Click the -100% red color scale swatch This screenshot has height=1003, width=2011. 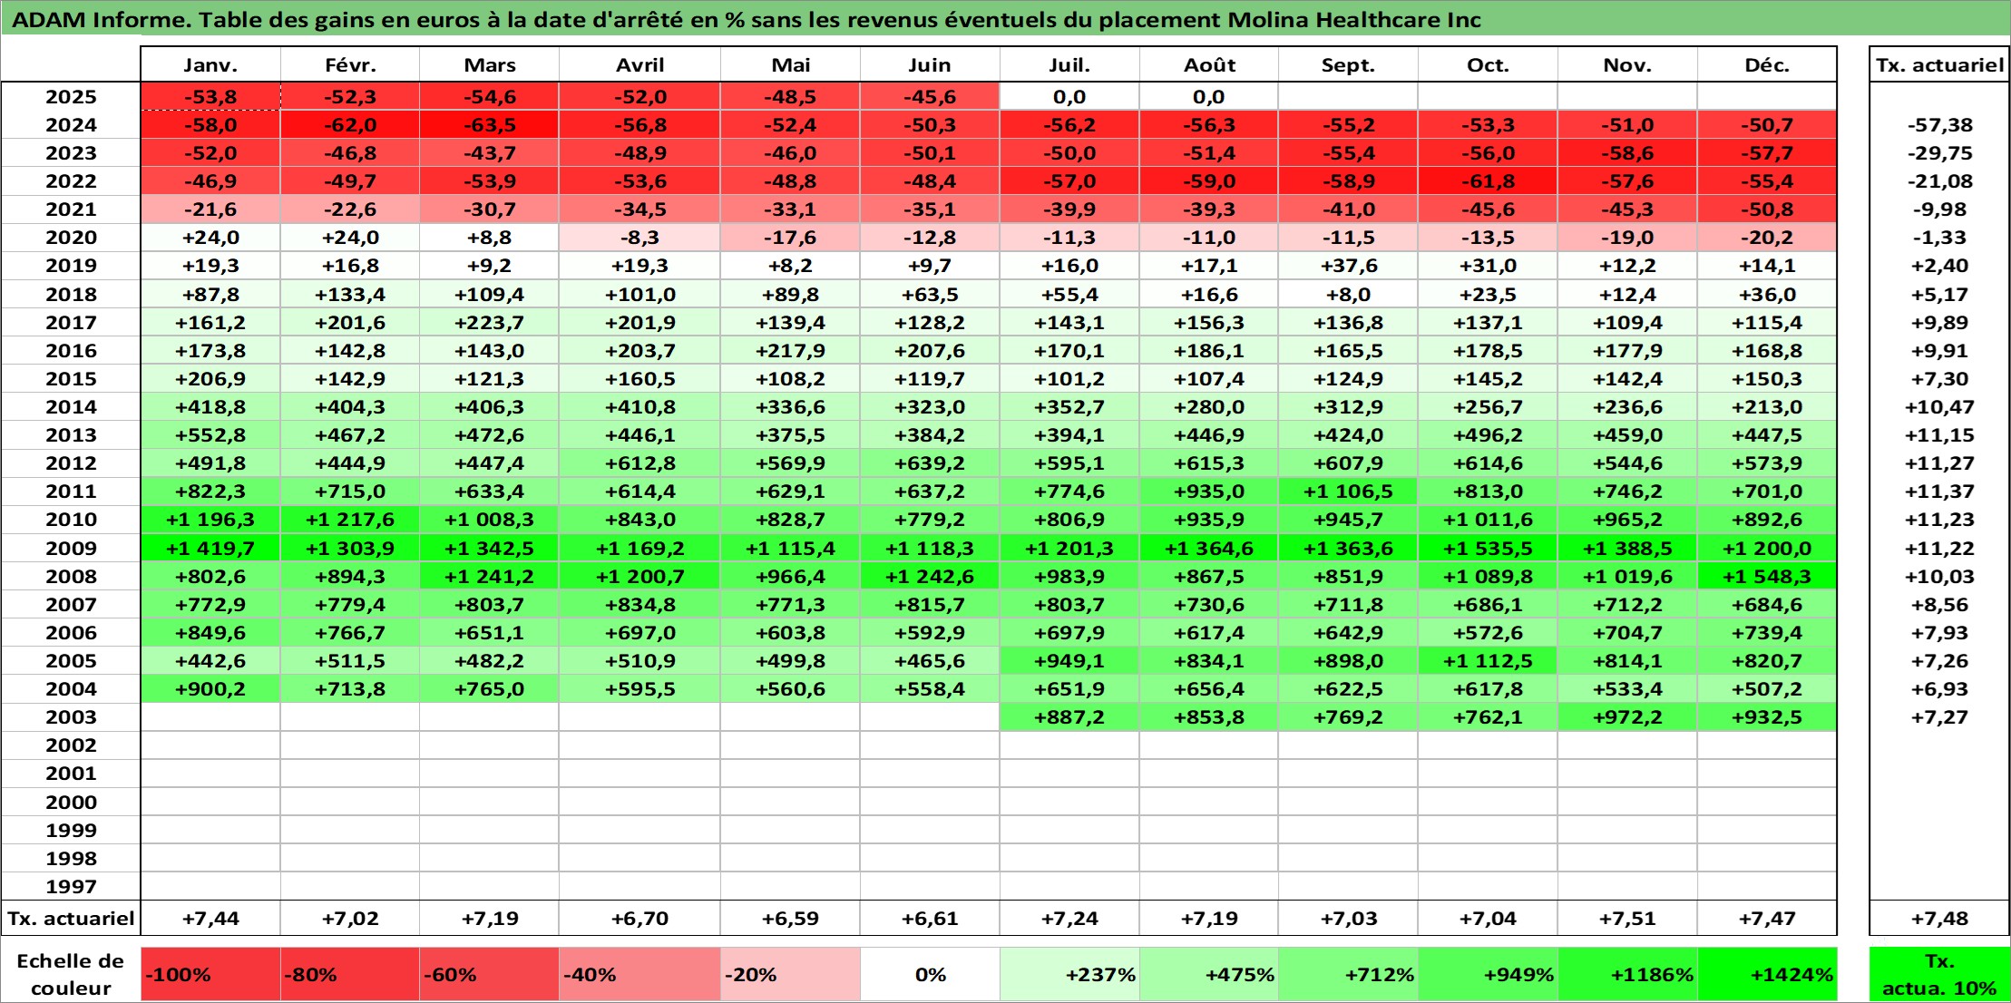click(x=210, y=975)
